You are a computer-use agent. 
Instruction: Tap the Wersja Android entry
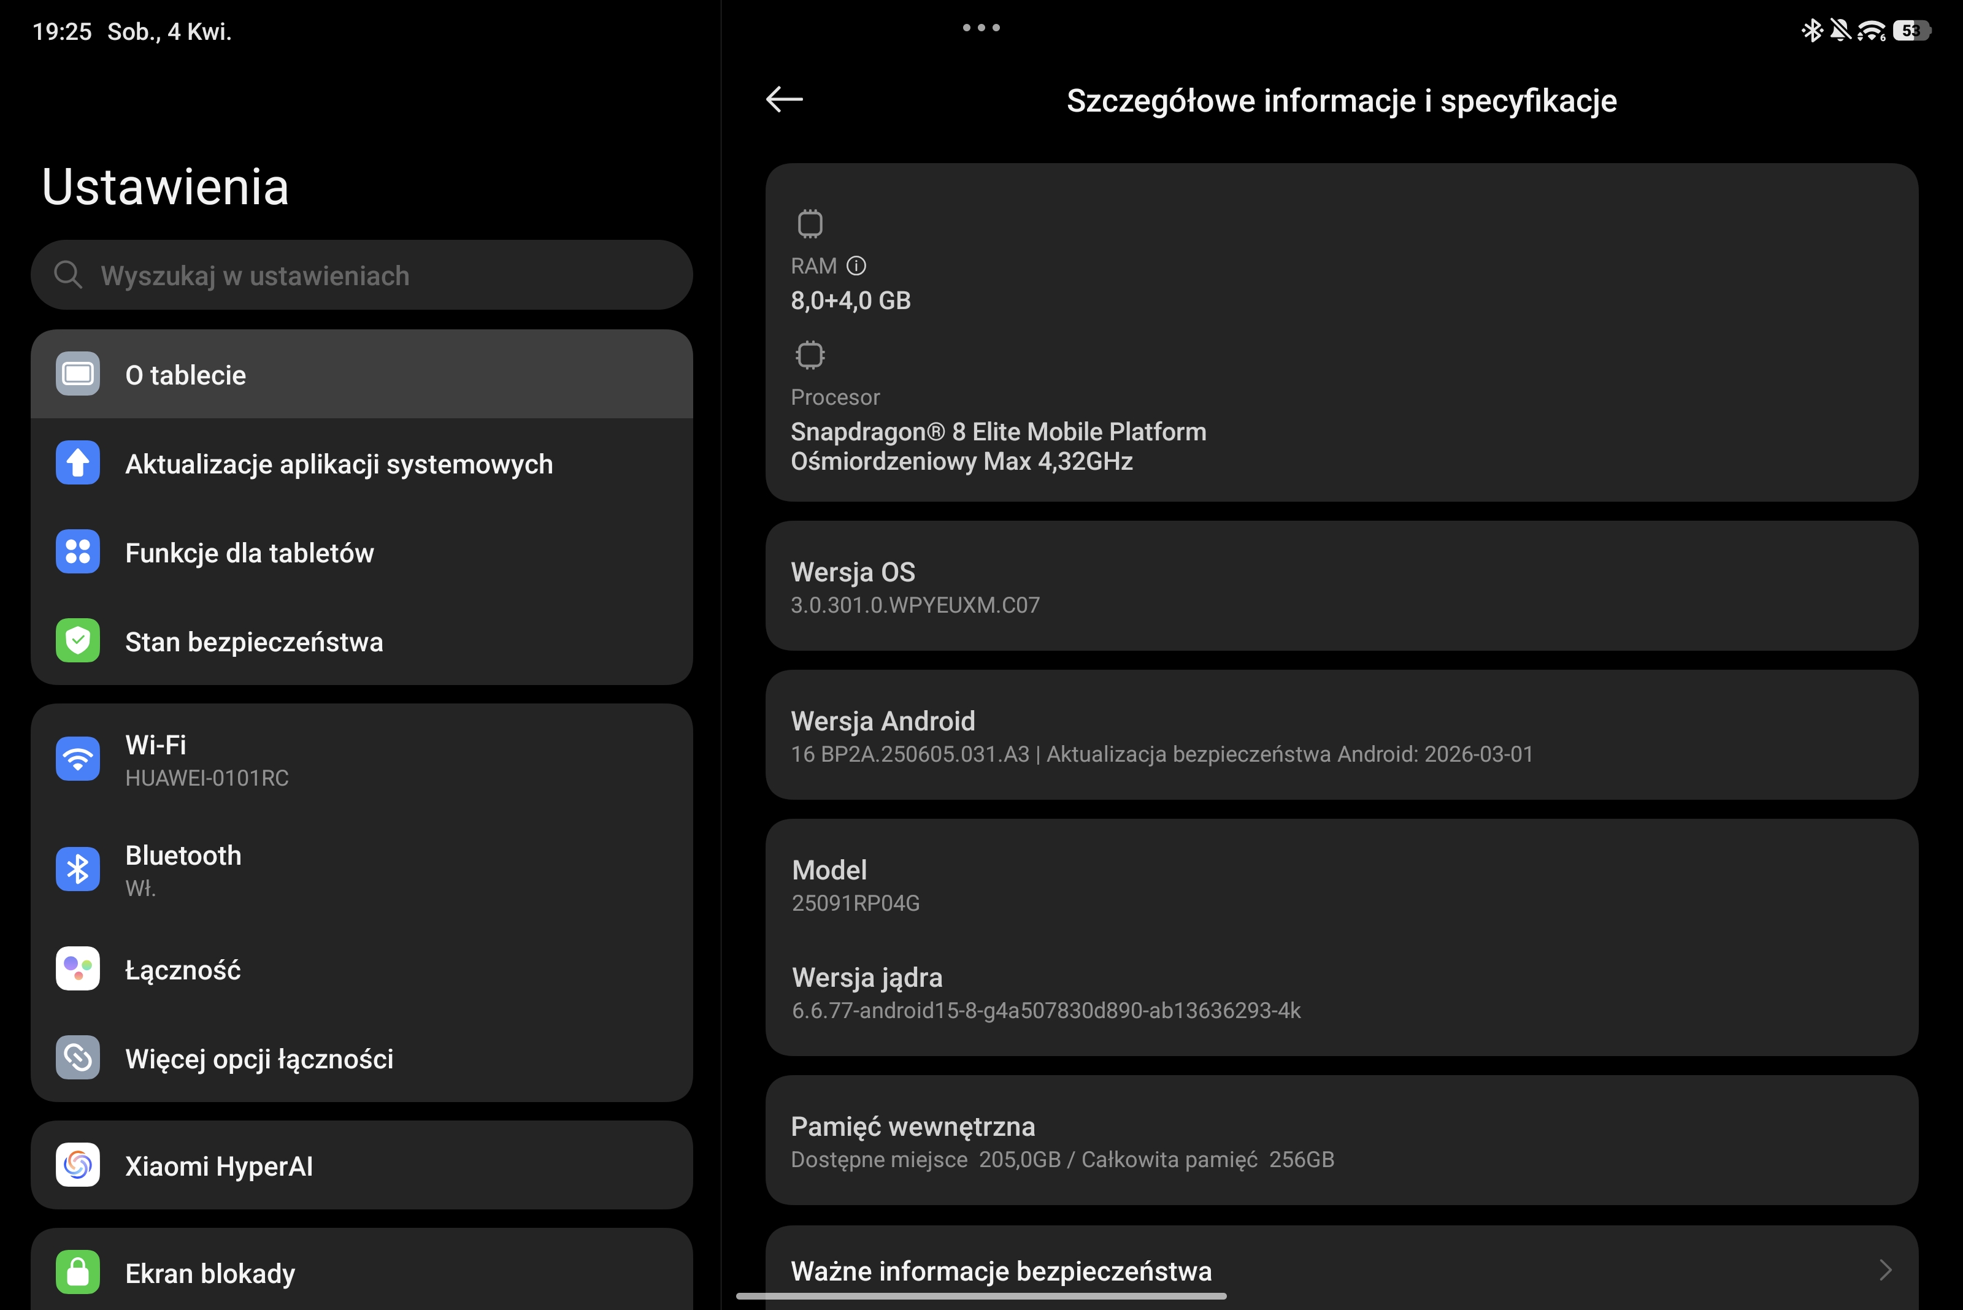tap(1340, 735)
